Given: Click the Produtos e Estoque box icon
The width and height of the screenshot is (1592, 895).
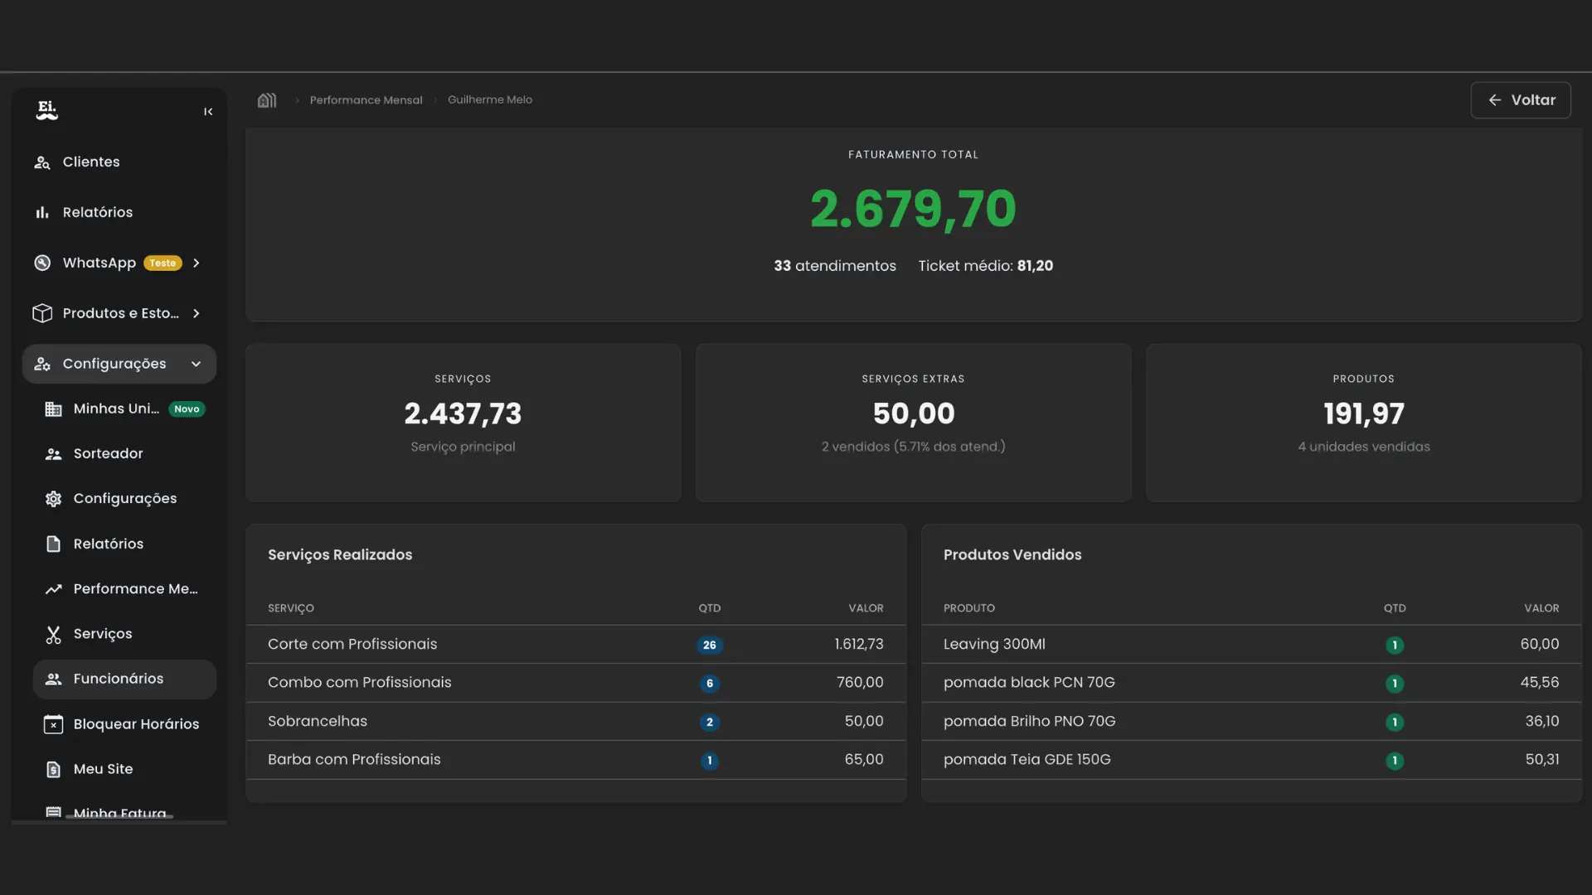Looking at the screenshot, I should pos(42,313).
